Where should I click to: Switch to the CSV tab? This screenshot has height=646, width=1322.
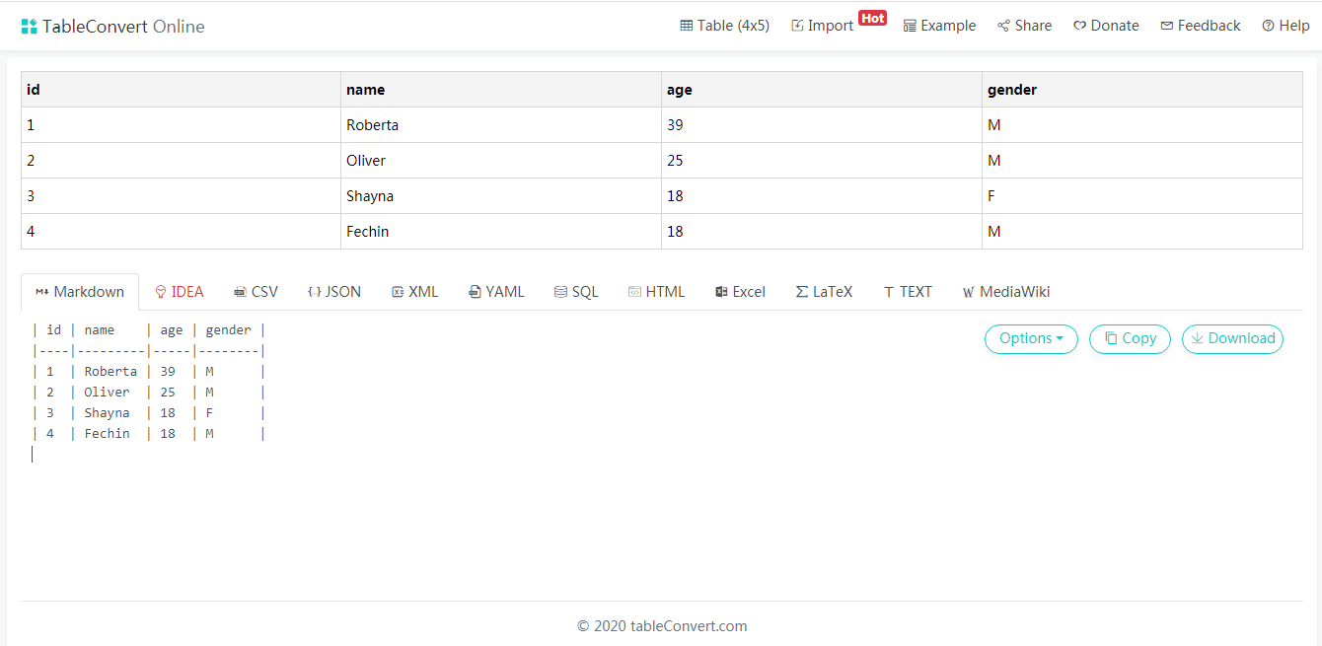[x=256, y=292]
